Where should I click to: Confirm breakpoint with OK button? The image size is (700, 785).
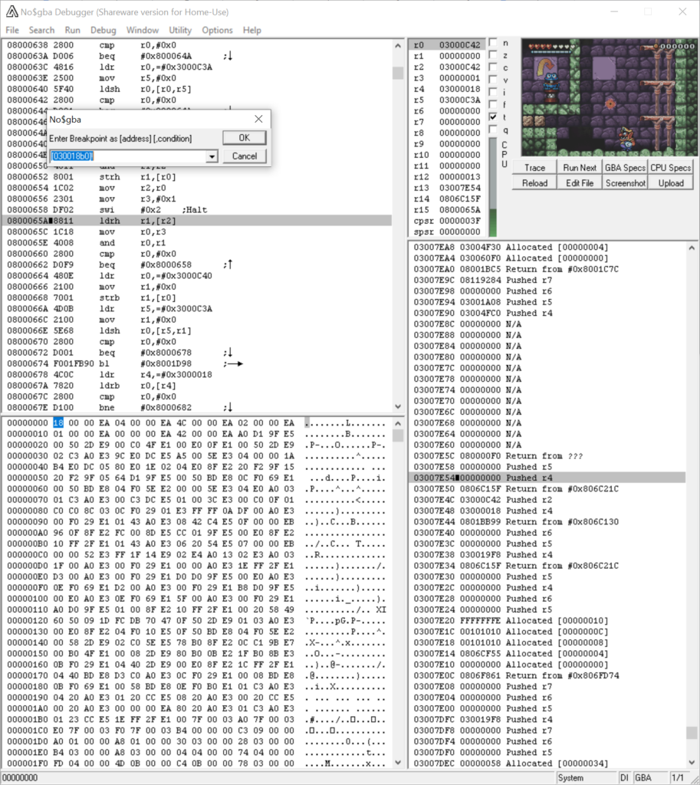[x=245, y=138]
